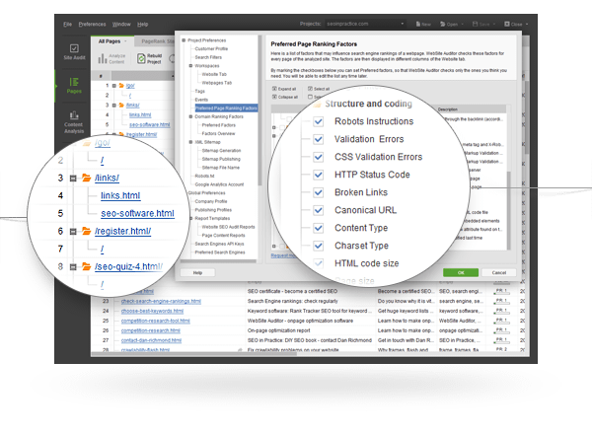Open the choose-best-keywords.html link
The width and height of the screenshot is (592, 433).
(x=152, y=311)
